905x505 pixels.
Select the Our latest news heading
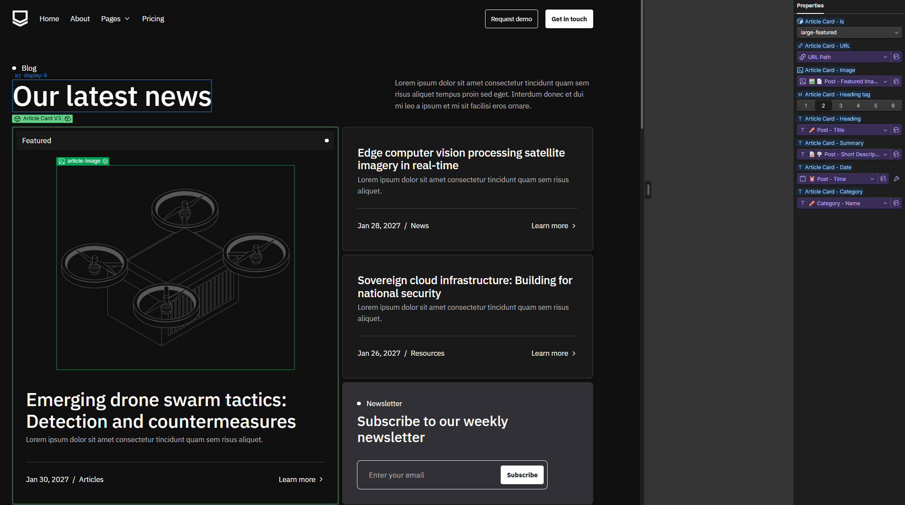(112, 96)
